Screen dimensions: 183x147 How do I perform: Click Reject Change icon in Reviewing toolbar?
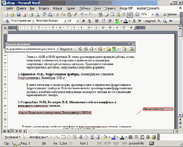pyautogui.click(x=100, y=49)
